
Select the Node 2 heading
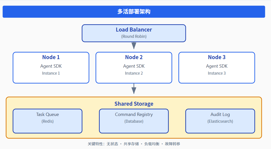(134, 57)
